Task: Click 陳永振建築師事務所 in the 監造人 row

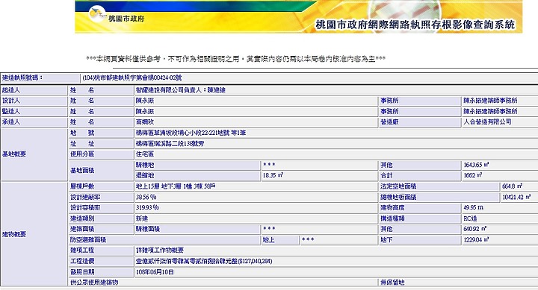Action: pyautogui.click(x=490, y=112)
